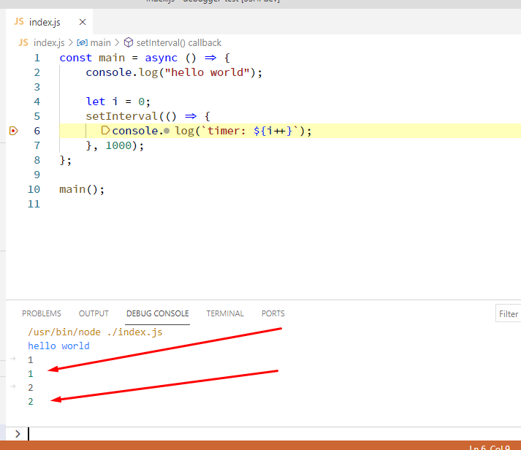521x450 pixels.
Task: Click the setInterval callback cube icon
Action: pos(129,42)
